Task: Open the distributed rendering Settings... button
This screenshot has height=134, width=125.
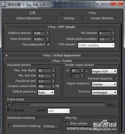Action: (x=51, y=126)
